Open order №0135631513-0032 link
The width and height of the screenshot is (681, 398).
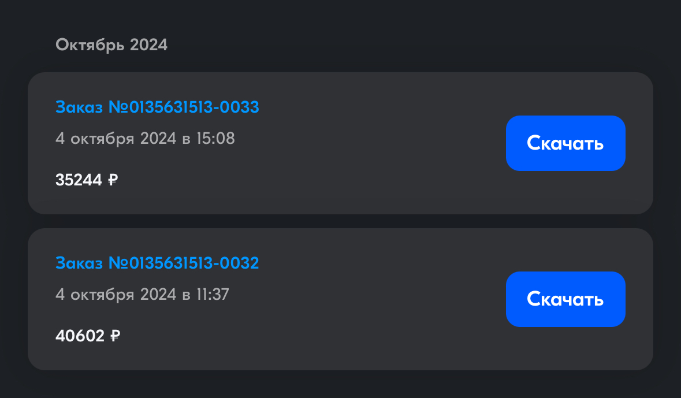point(157,263)
